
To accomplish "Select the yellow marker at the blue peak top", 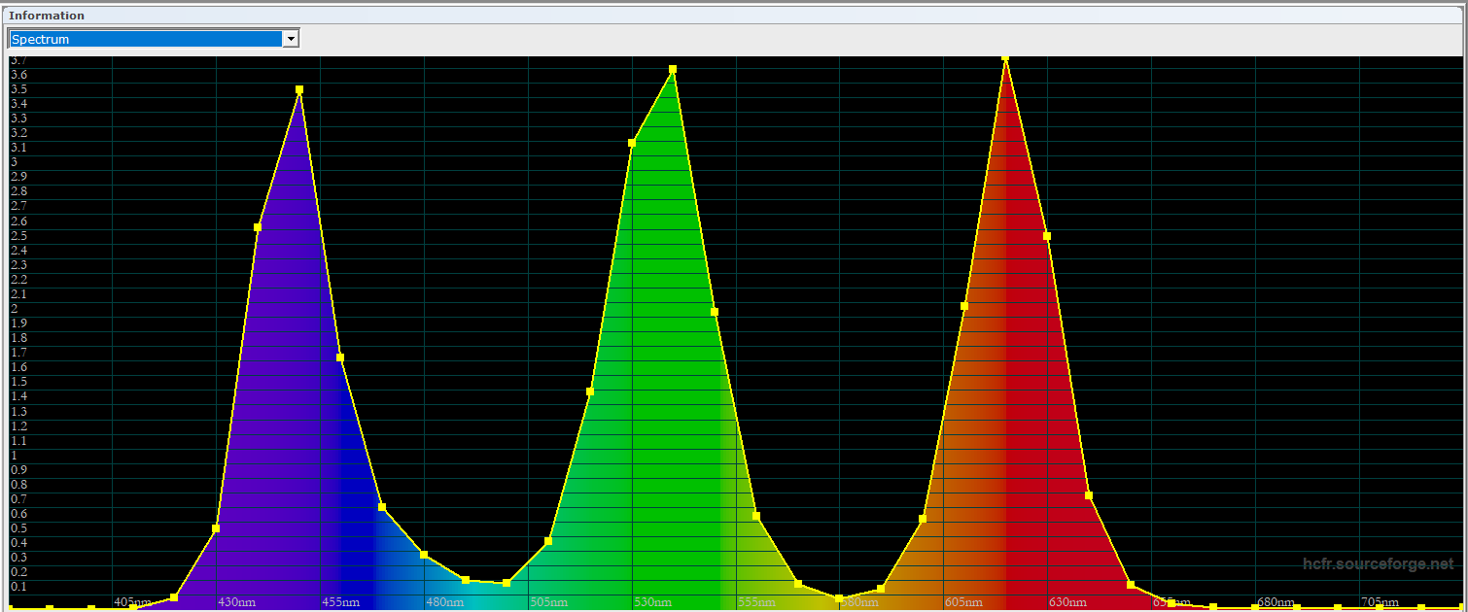I will point(299,89).
